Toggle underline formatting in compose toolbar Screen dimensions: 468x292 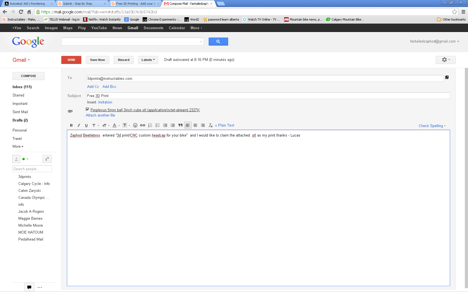86,125
